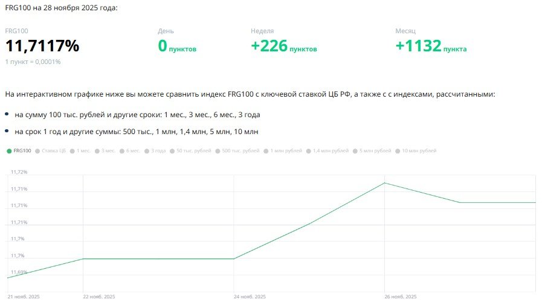The height and width of the screenshot is (302, 542).
Task: Click chart line point at 22 нояб. 2025
Action: click(x=83, y=259)
